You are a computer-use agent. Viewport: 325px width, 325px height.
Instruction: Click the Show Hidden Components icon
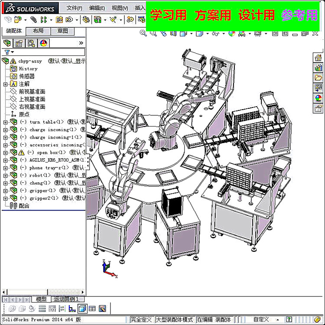click(86, 19)
